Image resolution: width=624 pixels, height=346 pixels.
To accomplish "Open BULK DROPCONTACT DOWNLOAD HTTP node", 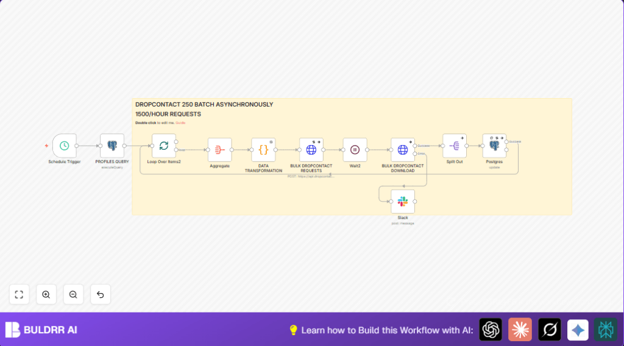I will pyautogui.click(x=403, y=149).
